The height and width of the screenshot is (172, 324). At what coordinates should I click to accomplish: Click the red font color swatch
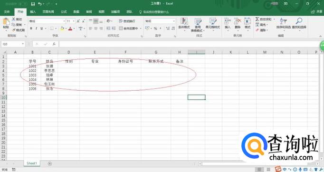tap(70, 29)
